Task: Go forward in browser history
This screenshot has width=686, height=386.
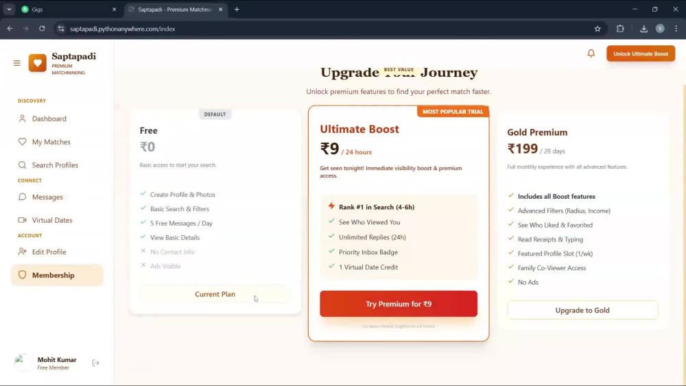Action: pos(26,29)
